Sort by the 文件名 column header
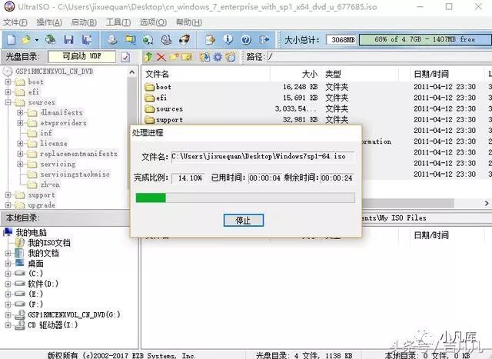This screenshot has height=359, width=492. [x=205, y=75]
